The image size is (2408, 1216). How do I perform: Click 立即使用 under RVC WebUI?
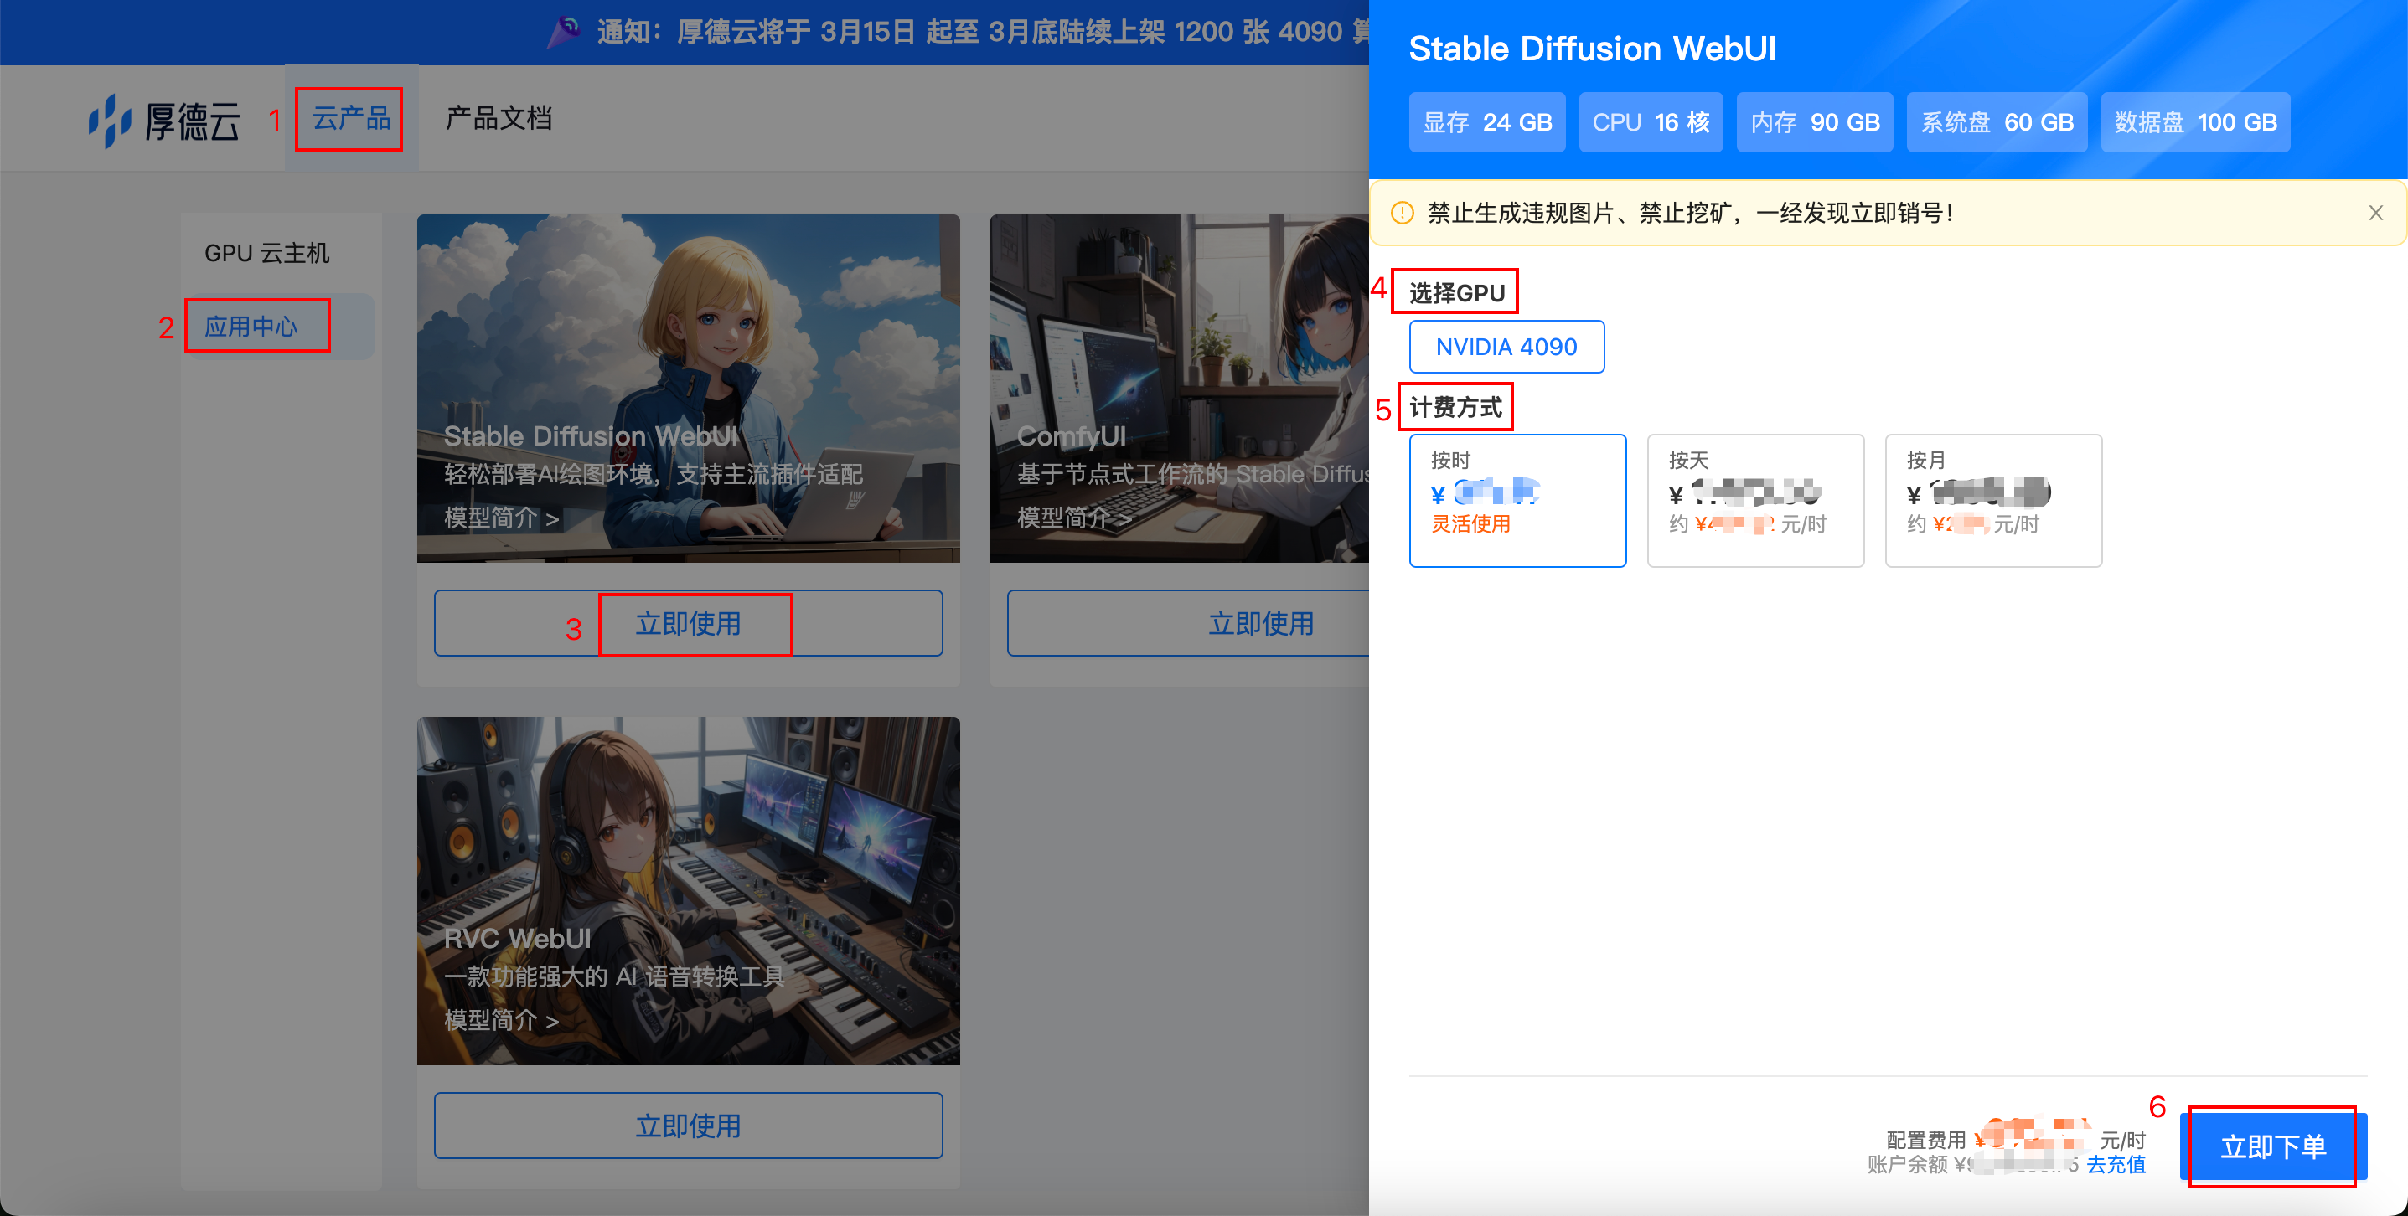point(688,1126)
